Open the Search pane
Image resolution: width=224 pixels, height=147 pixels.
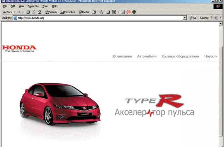(x=51, y=12)
